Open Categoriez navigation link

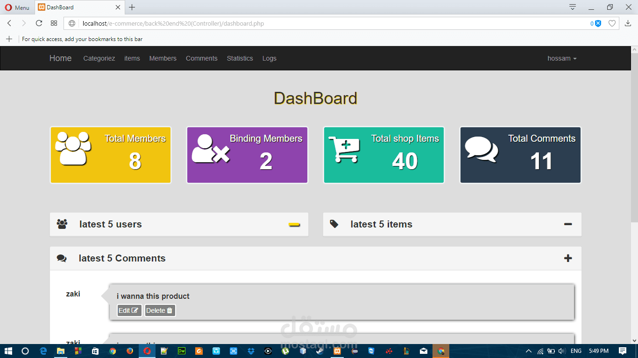(99, 58)
